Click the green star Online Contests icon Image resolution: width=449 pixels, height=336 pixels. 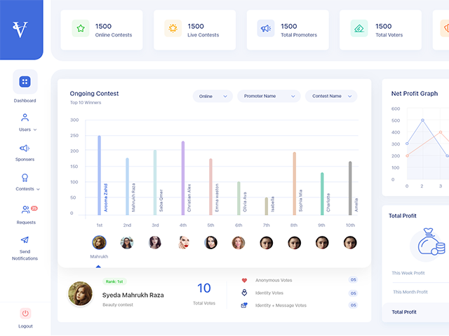pyautogui.click(x=80, y=29)
